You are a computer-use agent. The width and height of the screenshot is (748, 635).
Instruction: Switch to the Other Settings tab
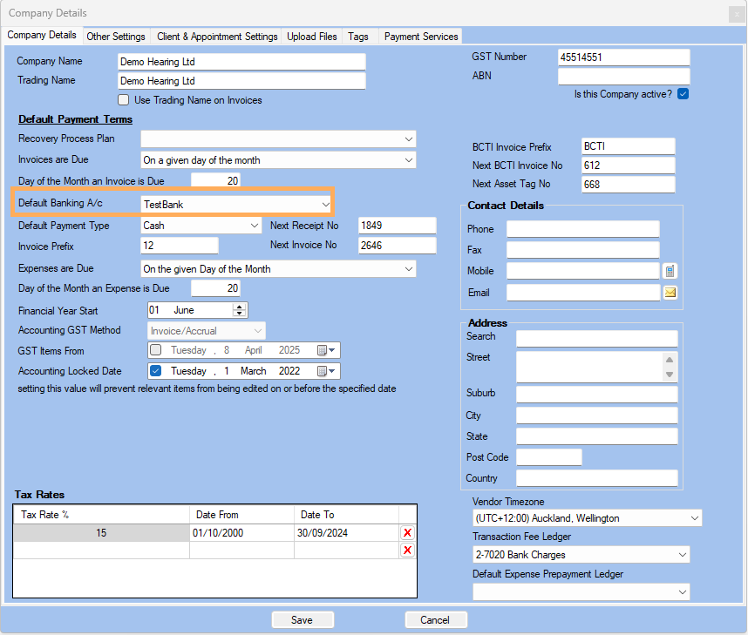[116, 37]
